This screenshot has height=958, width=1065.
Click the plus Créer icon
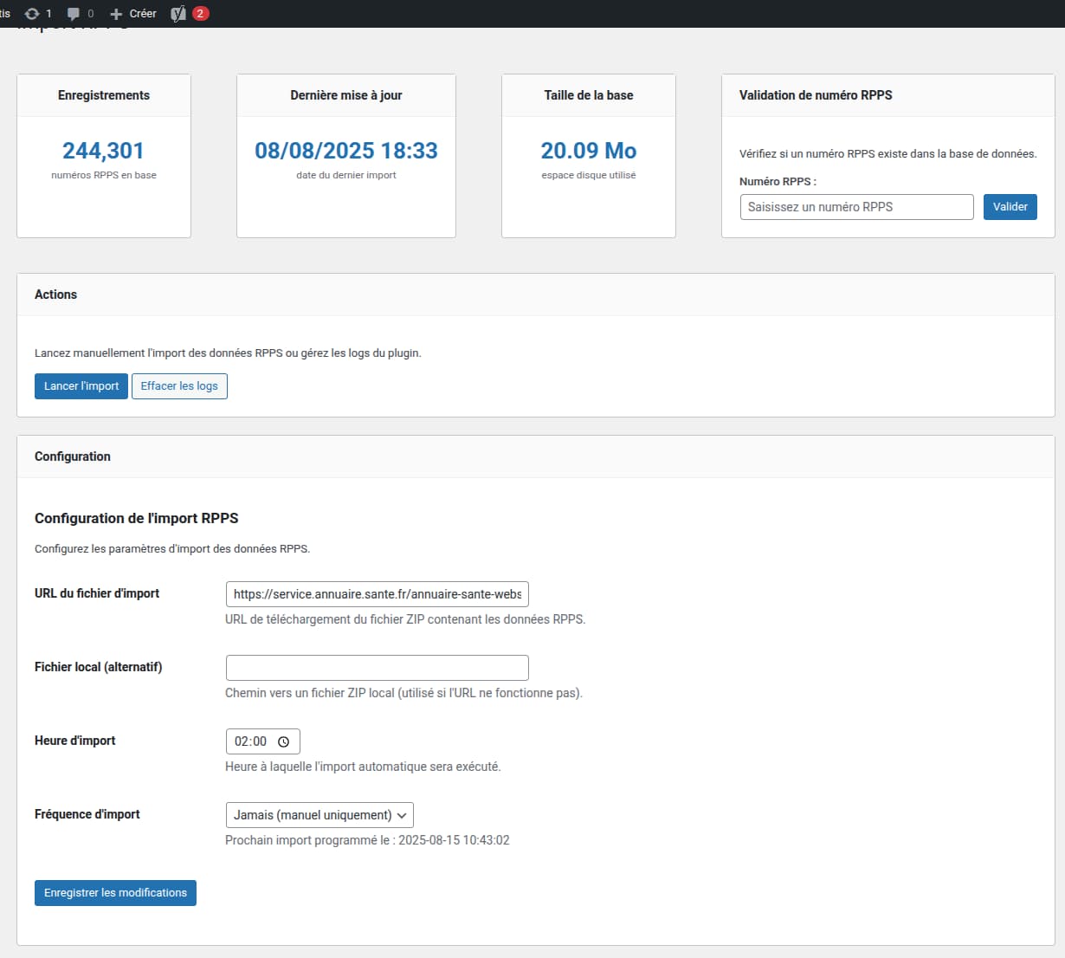click(x=116, y=14)
